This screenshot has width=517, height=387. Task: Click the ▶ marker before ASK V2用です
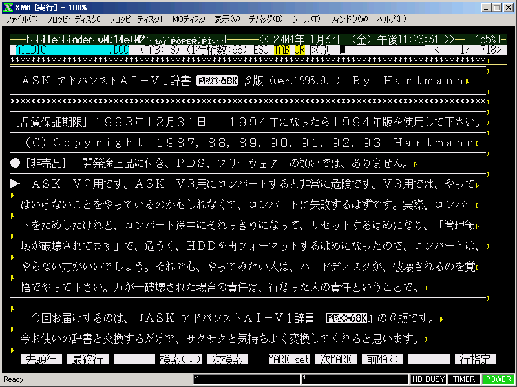click(x=15, y=184)
